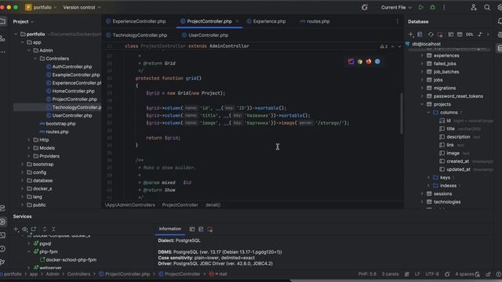The height and width of the screenshot is (282, 502).
Task: Open Code With Me user icon
Action: click(474, 7)
